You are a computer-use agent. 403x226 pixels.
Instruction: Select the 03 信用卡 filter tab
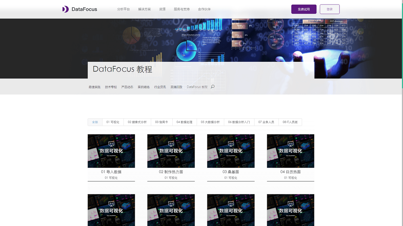pos(162,122)
